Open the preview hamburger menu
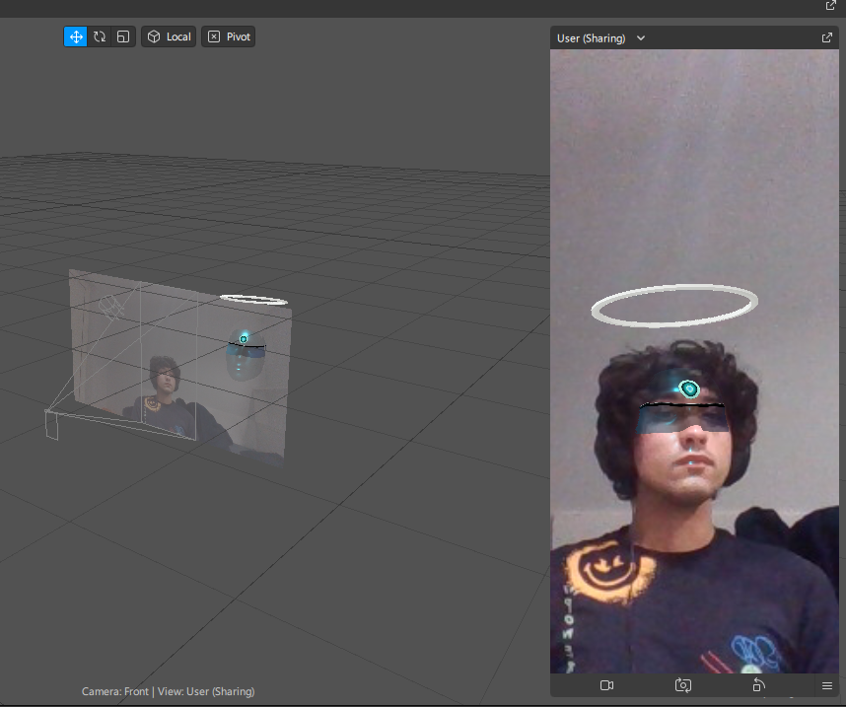The image size is (846, 707). point(827,686)
